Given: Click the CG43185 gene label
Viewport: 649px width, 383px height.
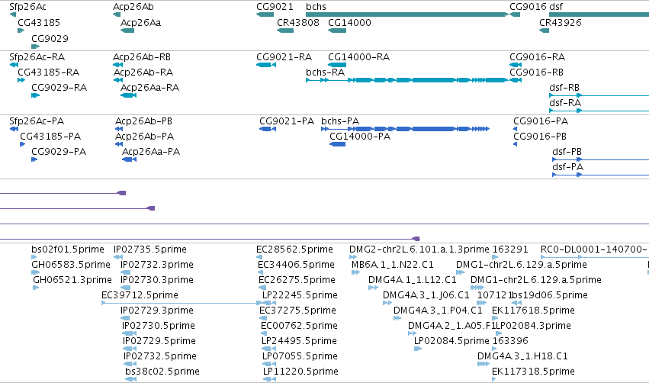Looking at the screenshot, I should [39, 22].
